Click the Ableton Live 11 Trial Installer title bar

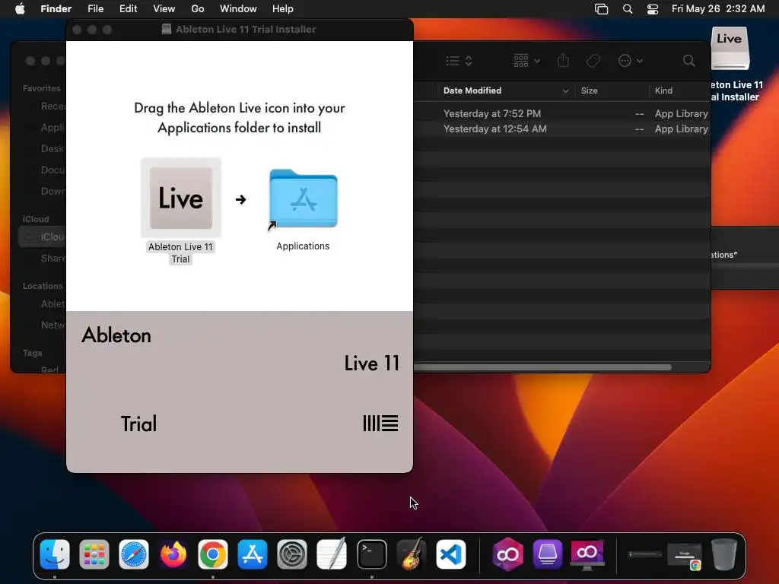[240, 30]
